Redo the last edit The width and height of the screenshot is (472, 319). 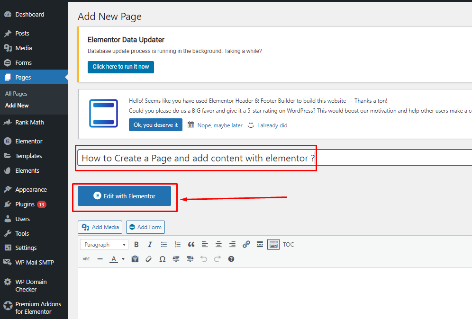pyautogui.click(x=218, y=259)
